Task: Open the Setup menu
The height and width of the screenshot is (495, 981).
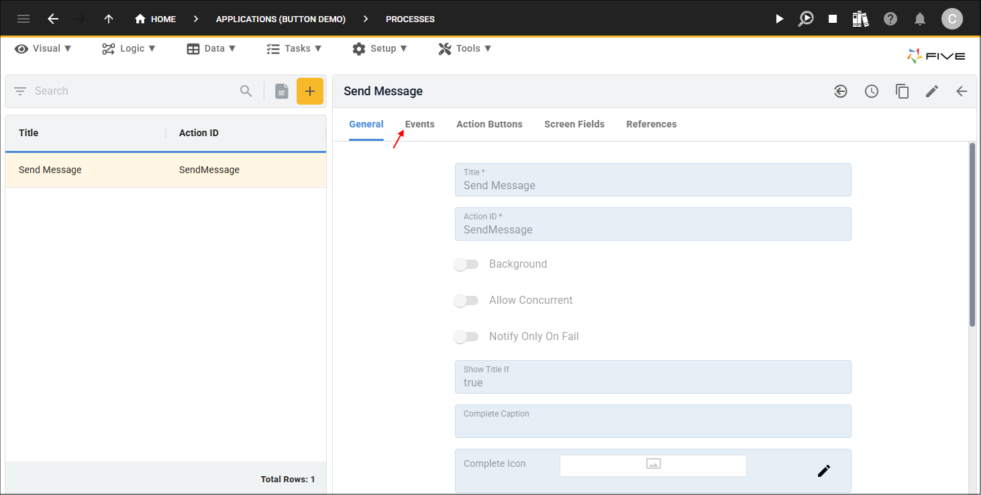Action: 380,48
